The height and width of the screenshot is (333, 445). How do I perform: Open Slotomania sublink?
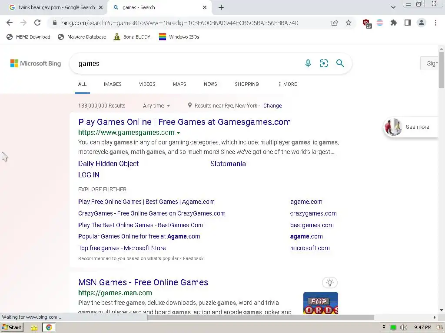[228, 163]
